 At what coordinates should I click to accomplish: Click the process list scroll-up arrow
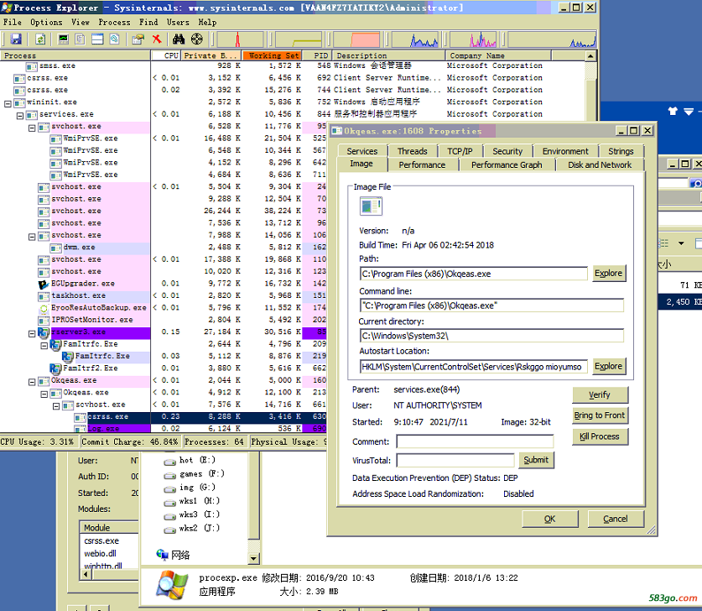pos(590,56)
